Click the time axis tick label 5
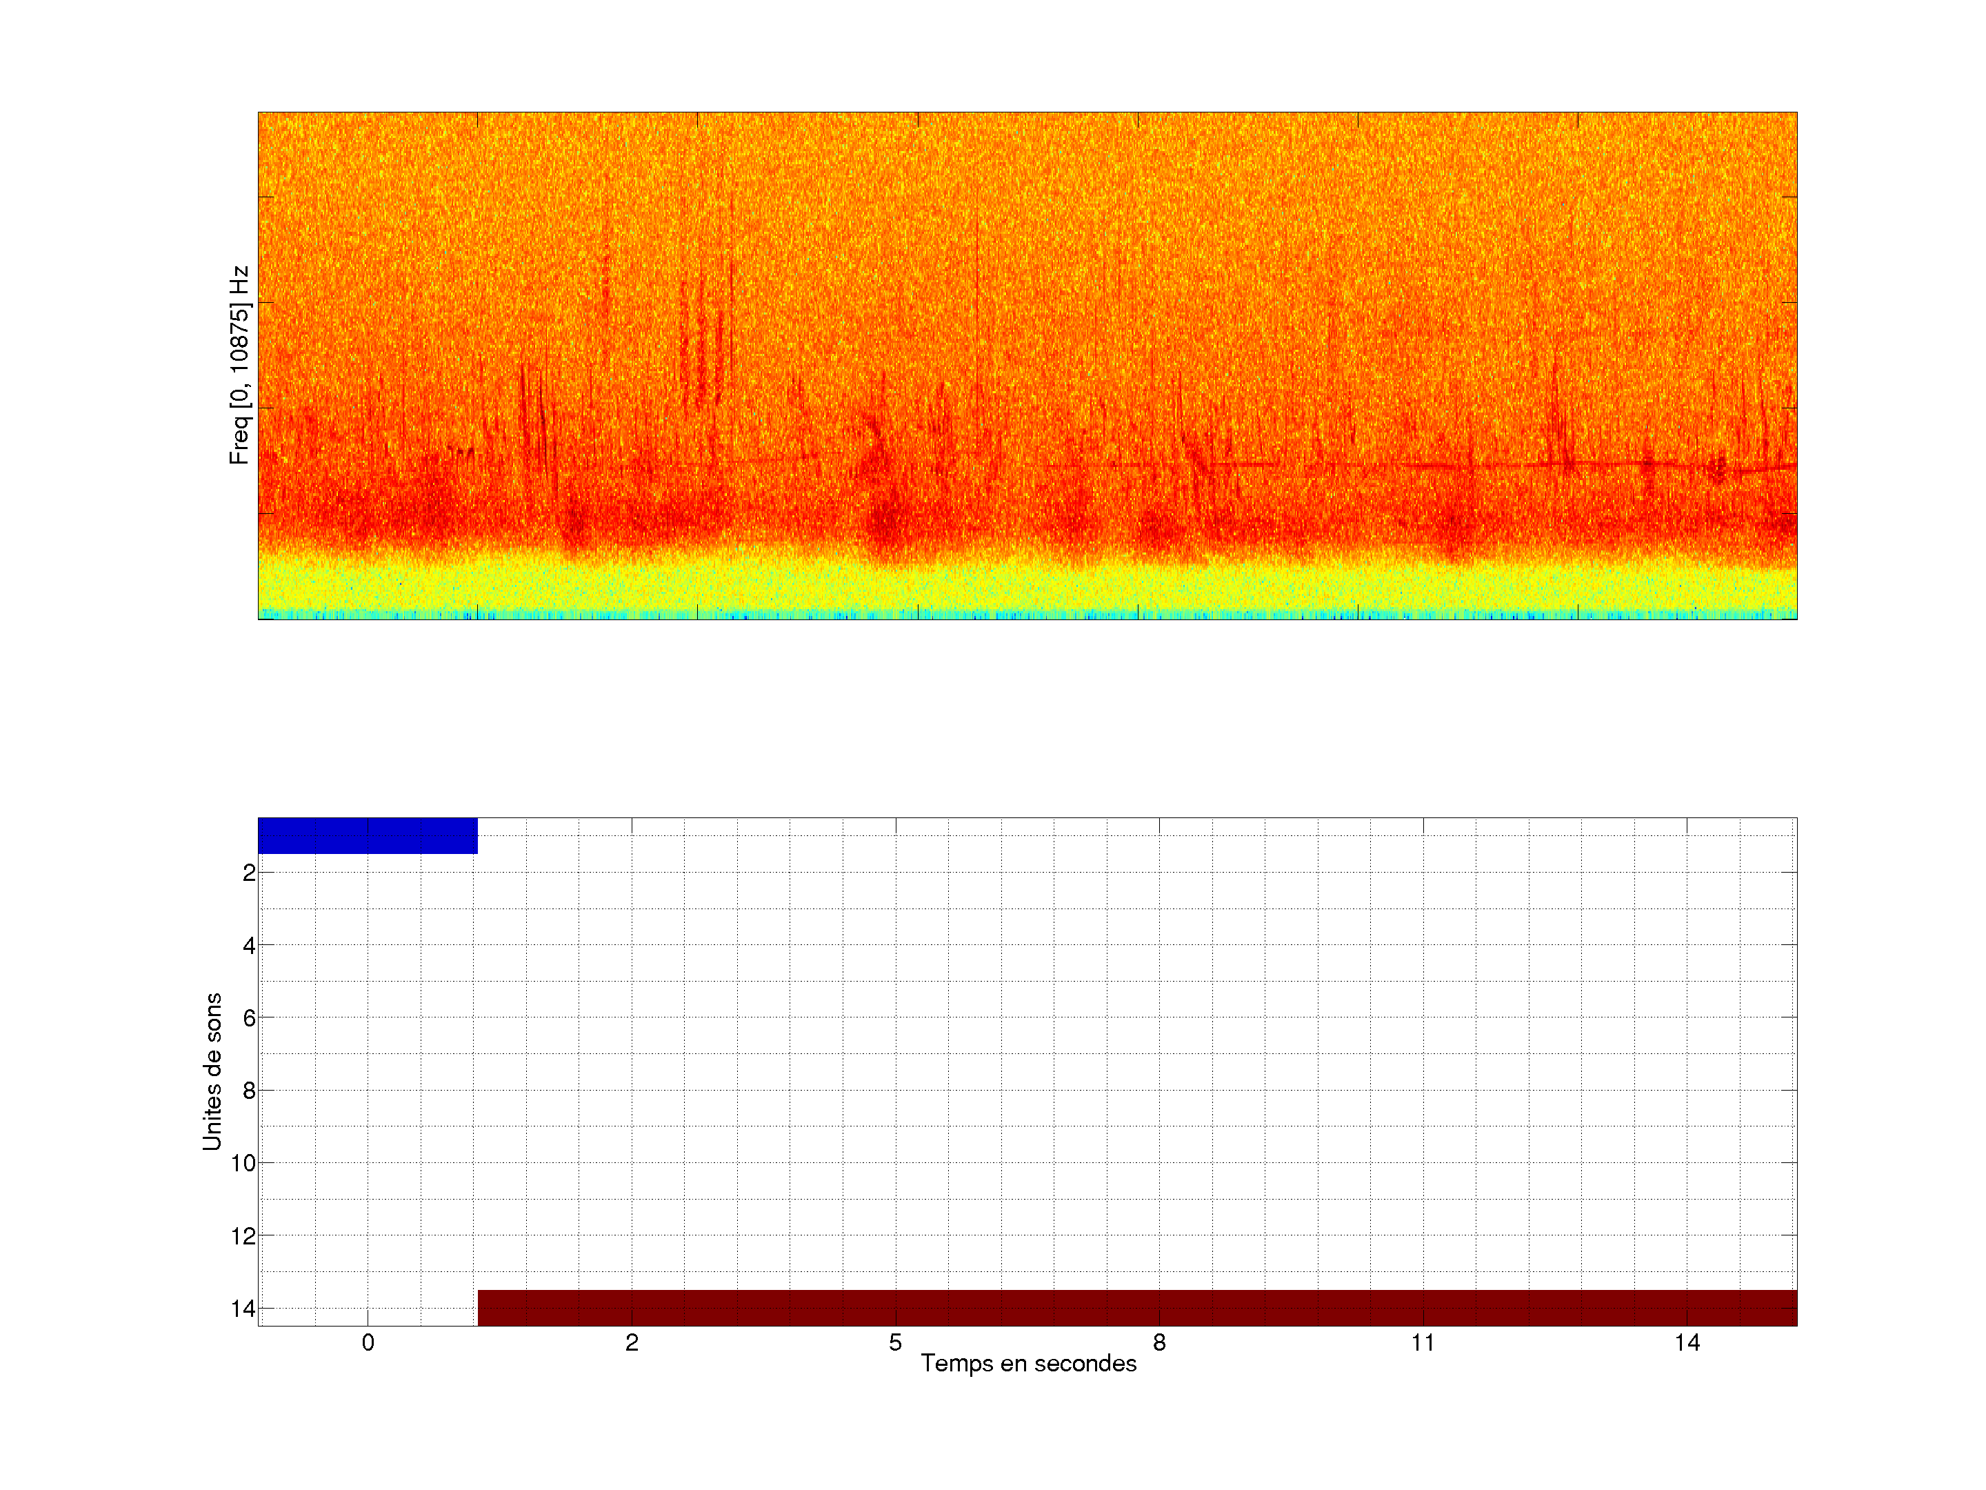 [x=895, y=1342]
